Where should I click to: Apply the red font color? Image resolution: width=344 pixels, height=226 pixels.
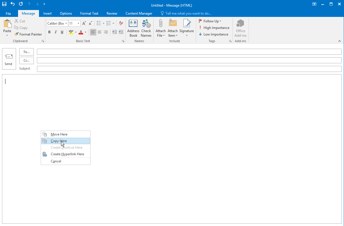click(x=81, y=32)
